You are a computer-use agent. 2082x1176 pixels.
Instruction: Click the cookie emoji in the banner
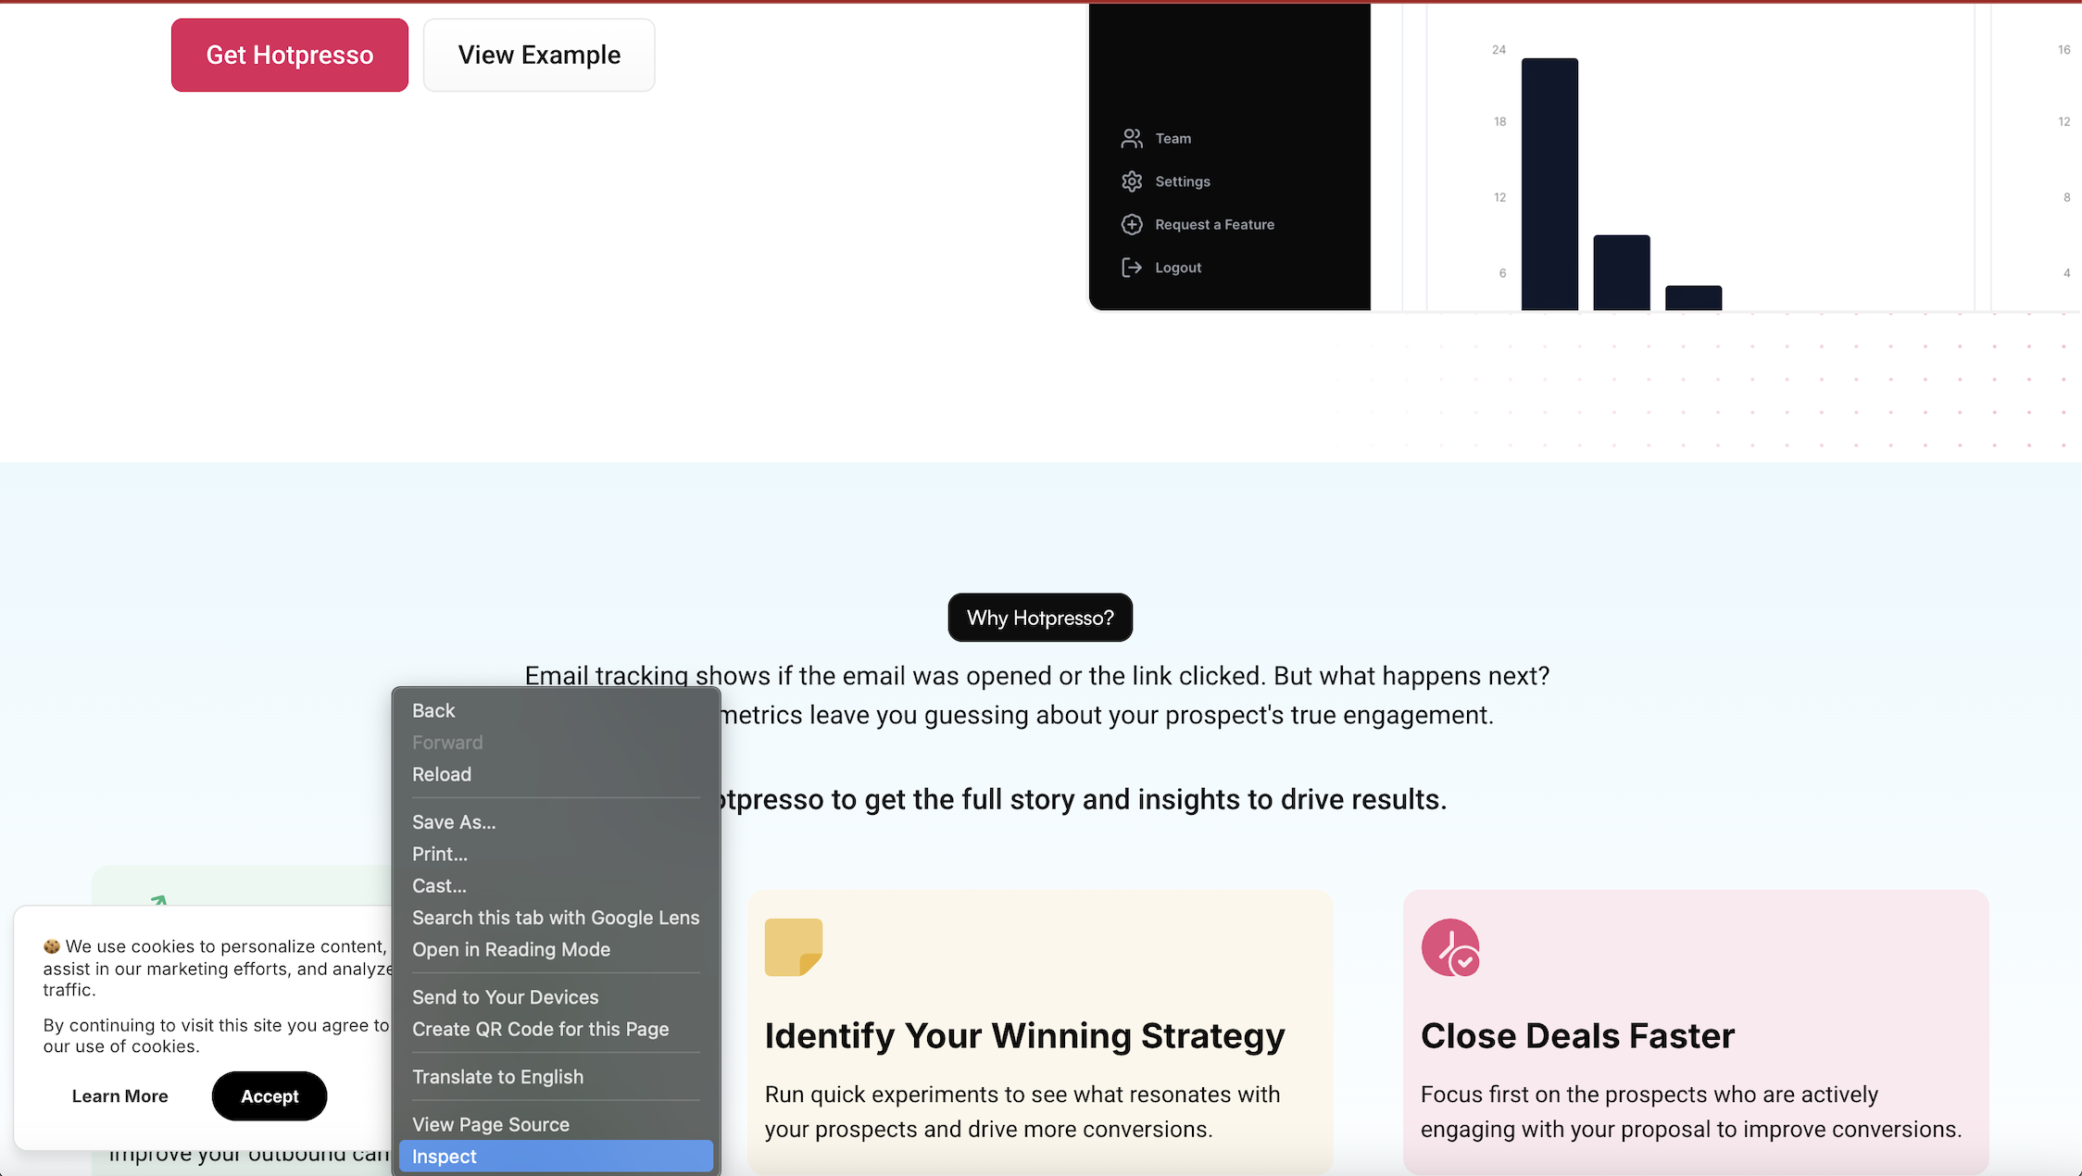tap(50, 945)
